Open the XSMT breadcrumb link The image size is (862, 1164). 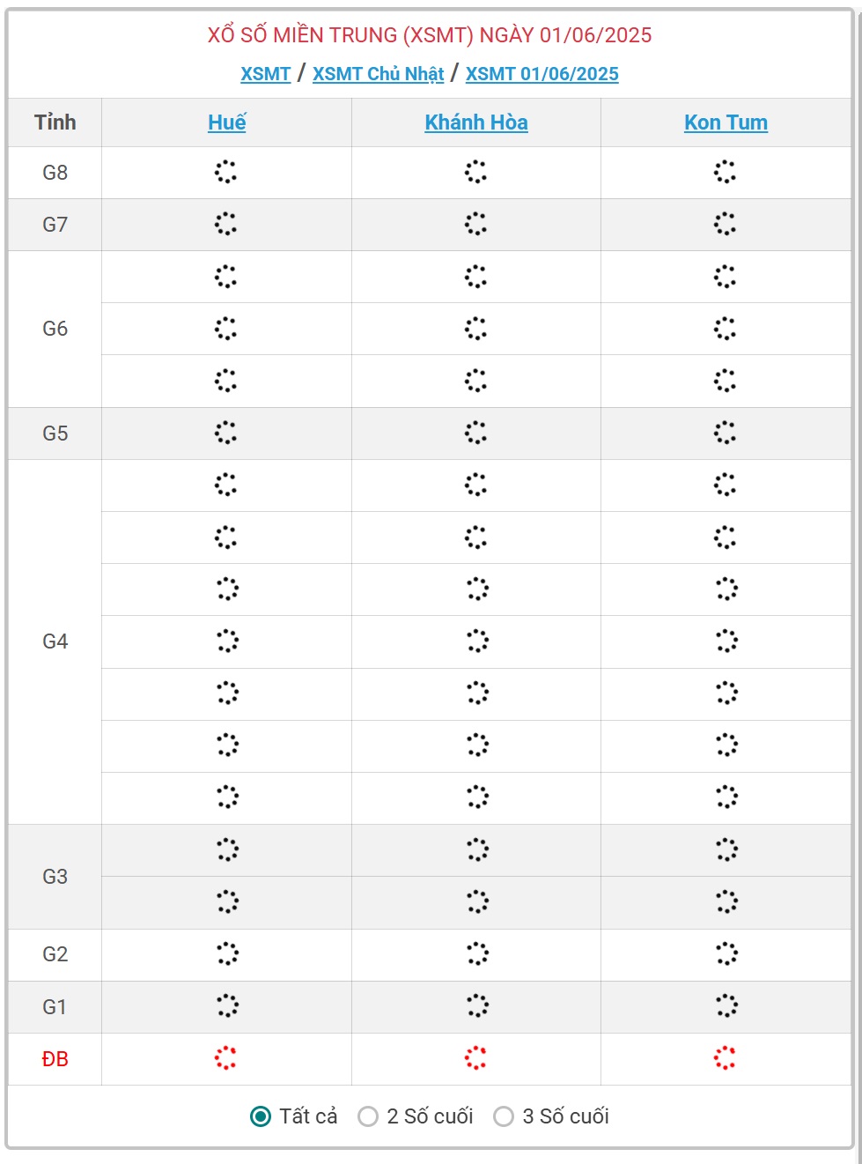point(266,74)
